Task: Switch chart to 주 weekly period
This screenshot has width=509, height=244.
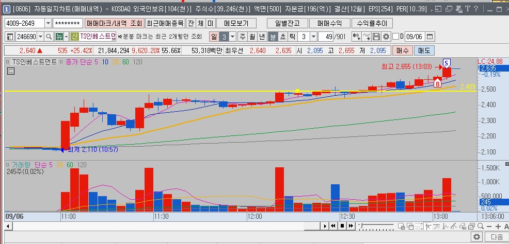Action: coord(243,37)
